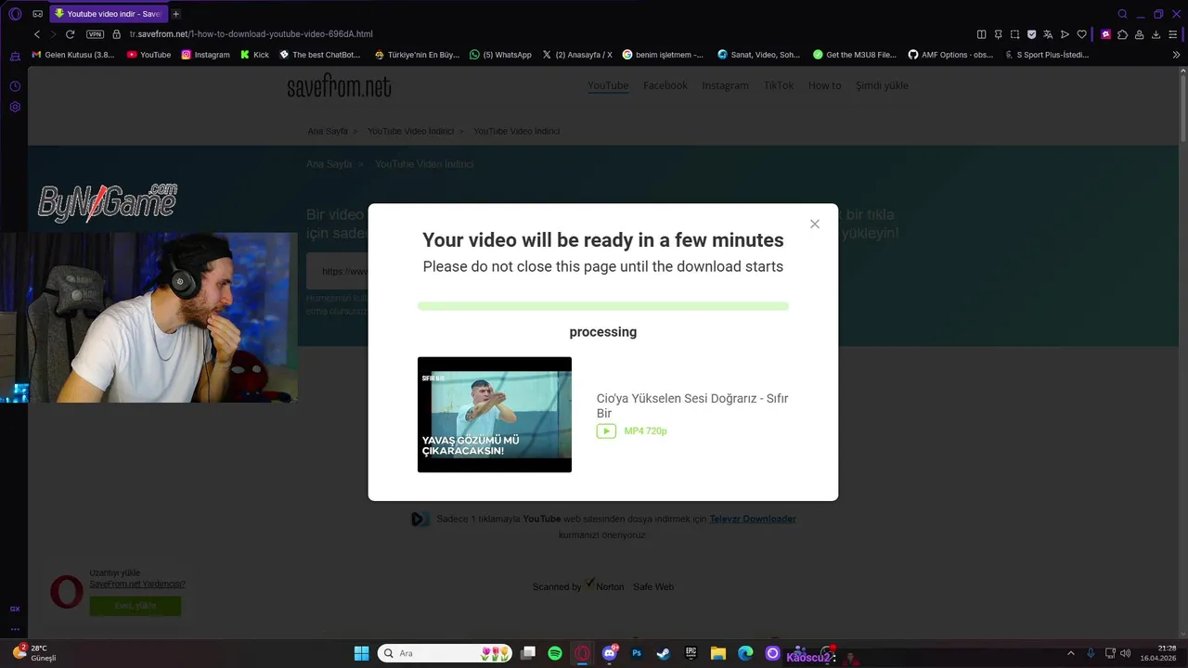Open Spotify from the taskbar
Image resolution: width=1188 pixels, height=668 pixels.
point(555,653)
